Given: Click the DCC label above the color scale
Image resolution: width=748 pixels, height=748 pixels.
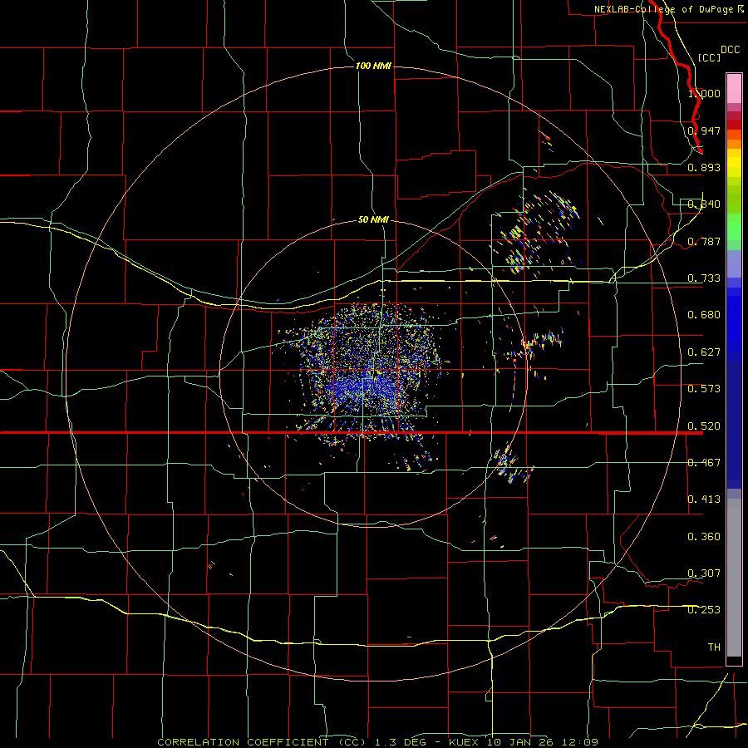Looking at the screenshot, I should click(730, 50).
